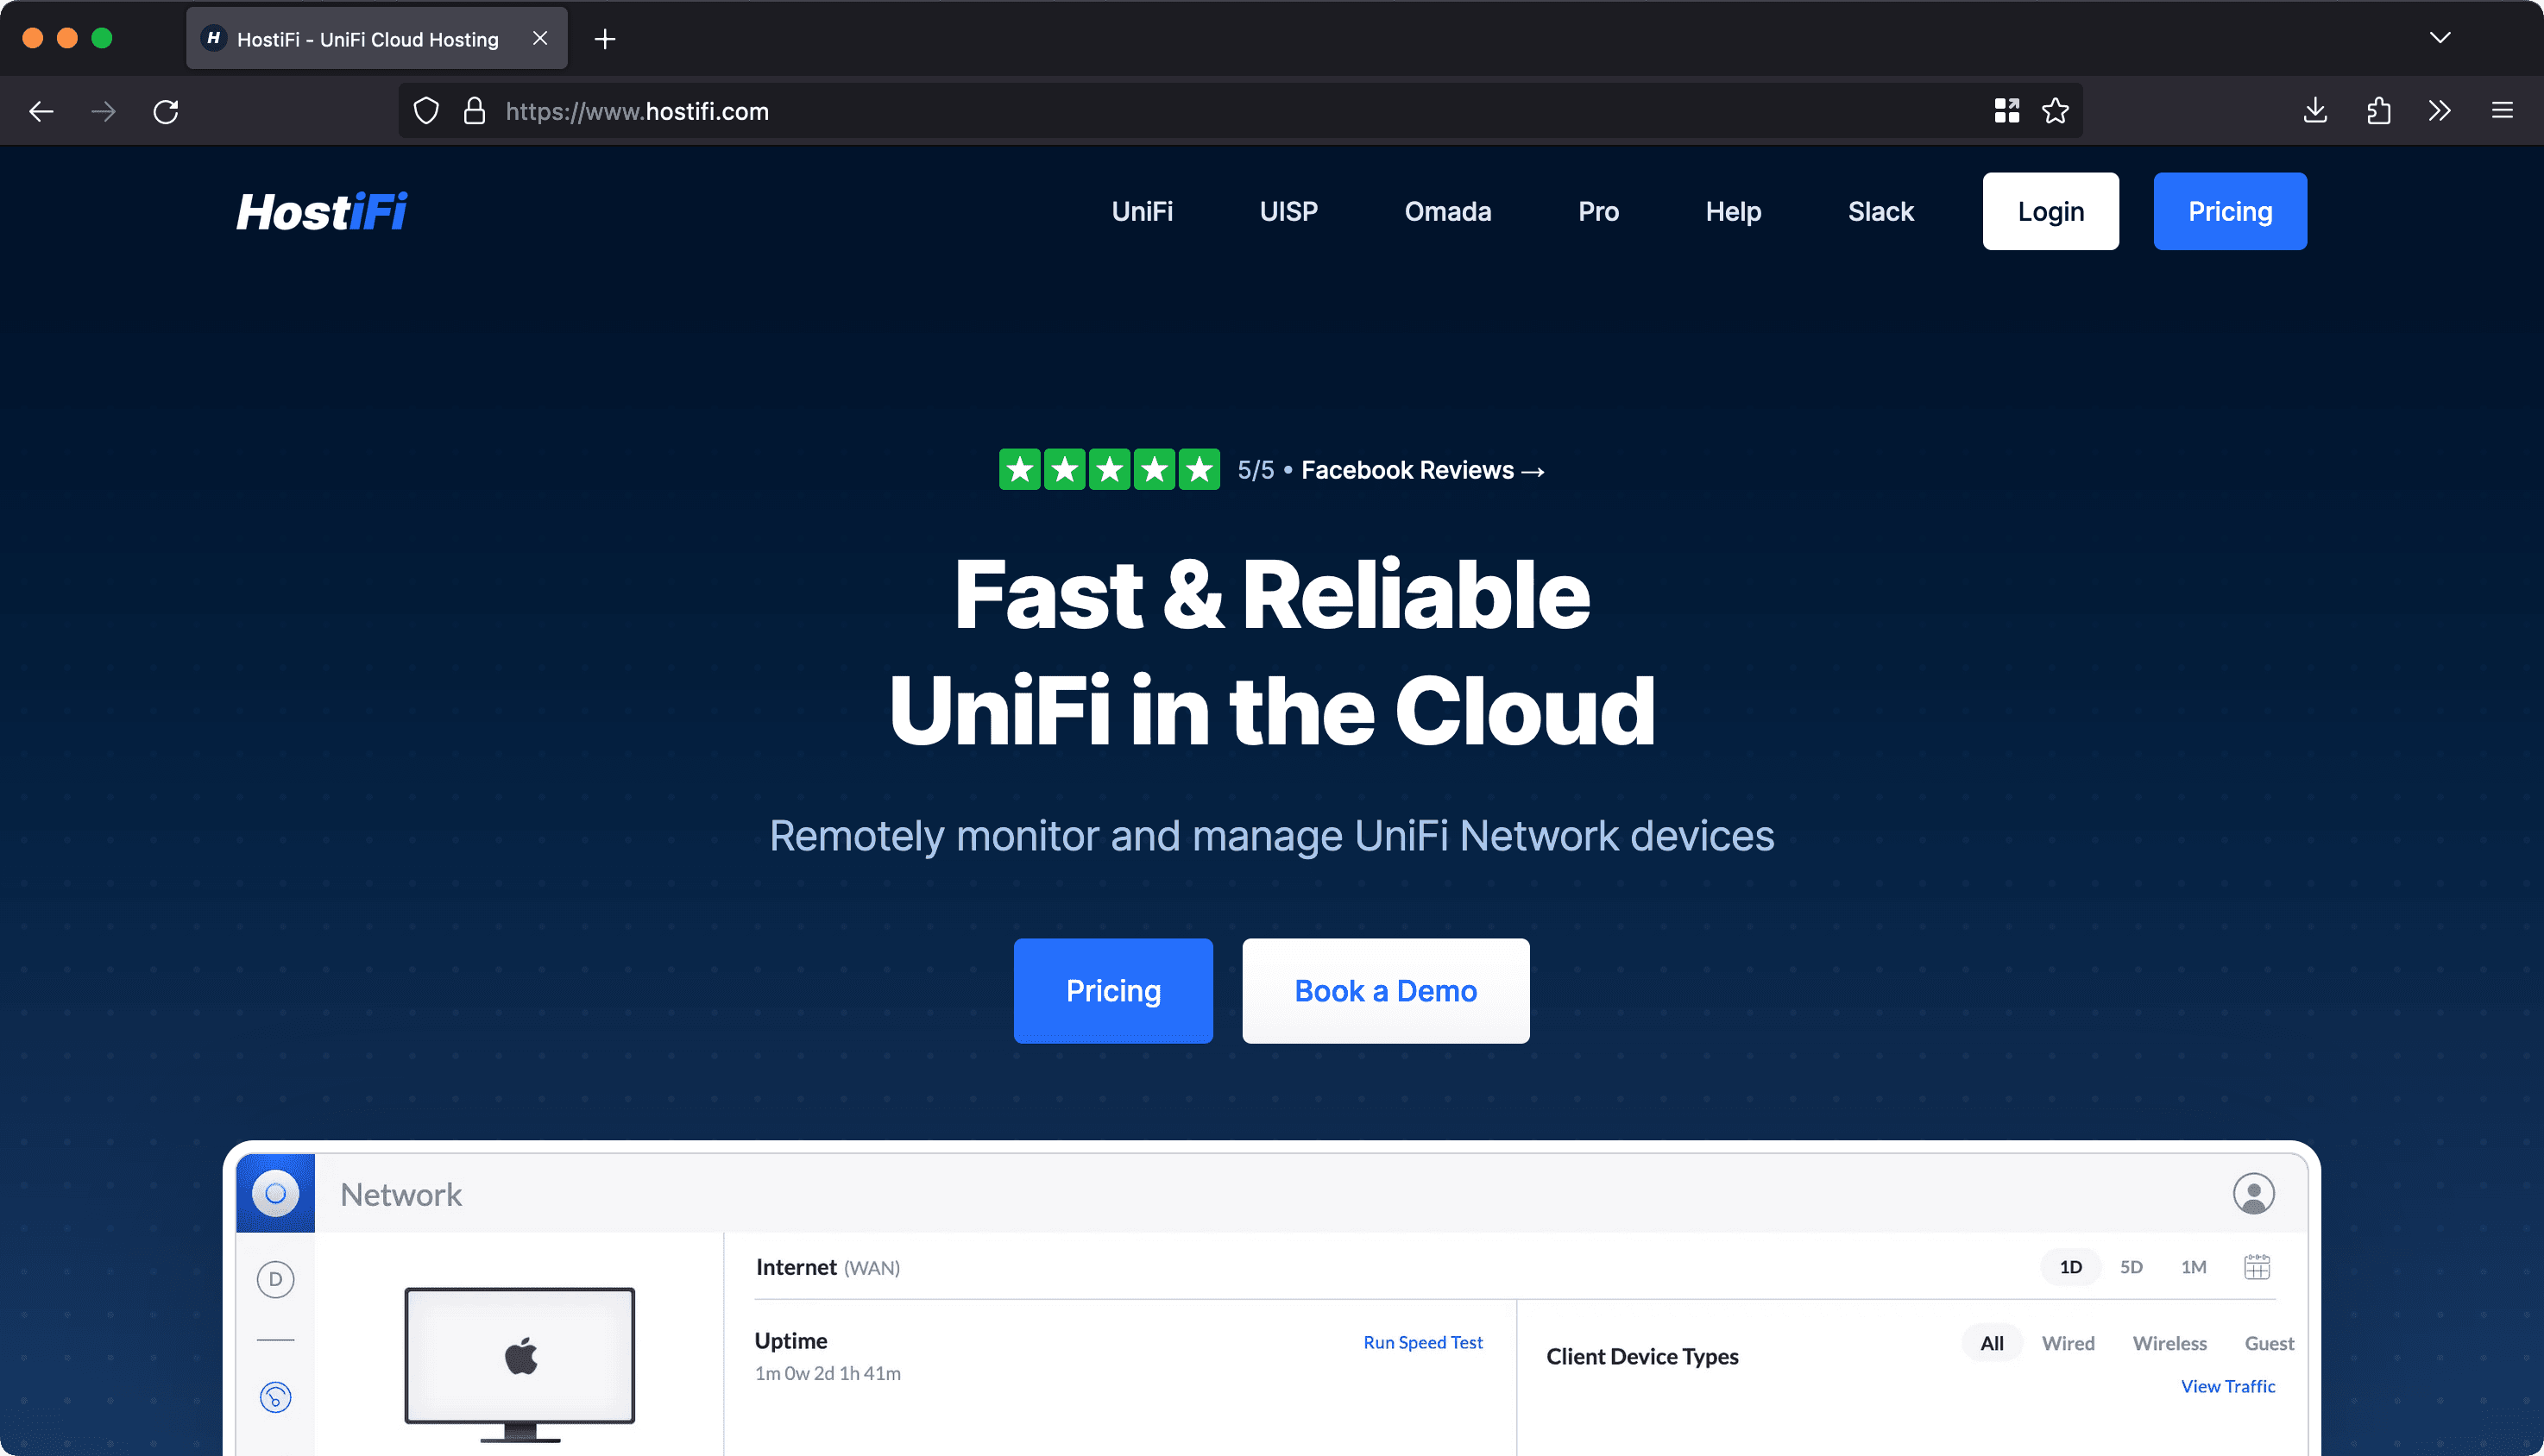Open the calendar date range icon

click(x=2257, y=1267)
